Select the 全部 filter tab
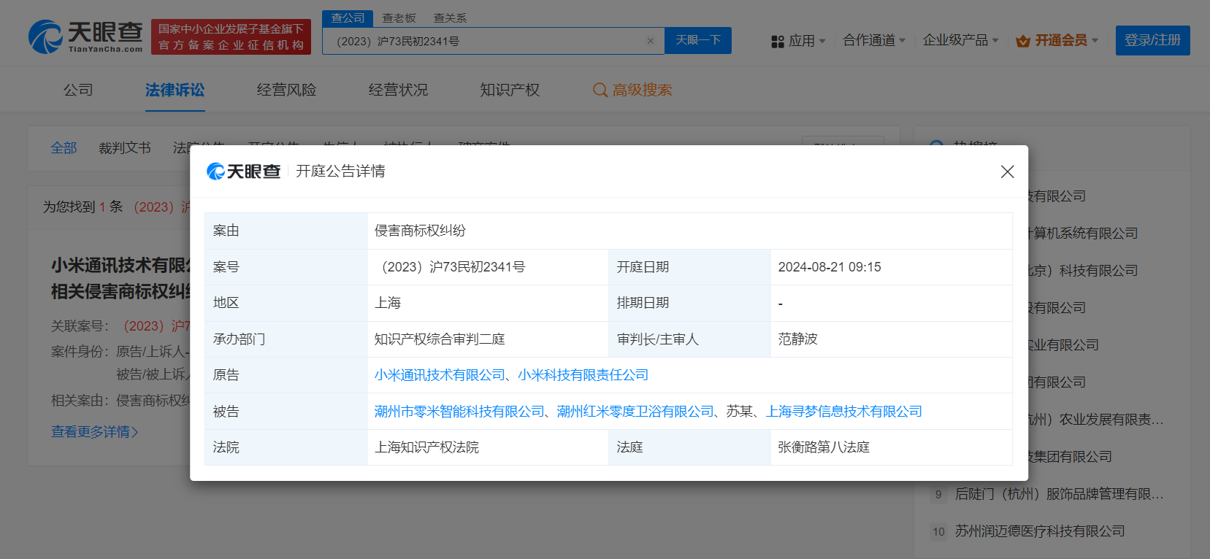Viewport: 1210px width, 559px height. (64, 148)
